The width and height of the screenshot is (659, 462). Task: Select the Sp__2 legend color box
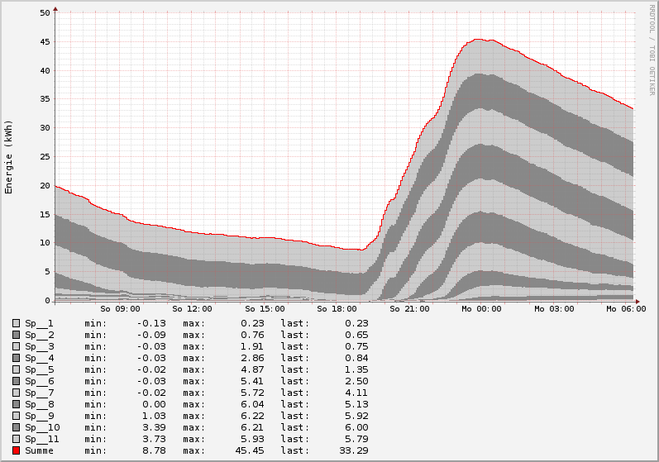pos(16,335)
